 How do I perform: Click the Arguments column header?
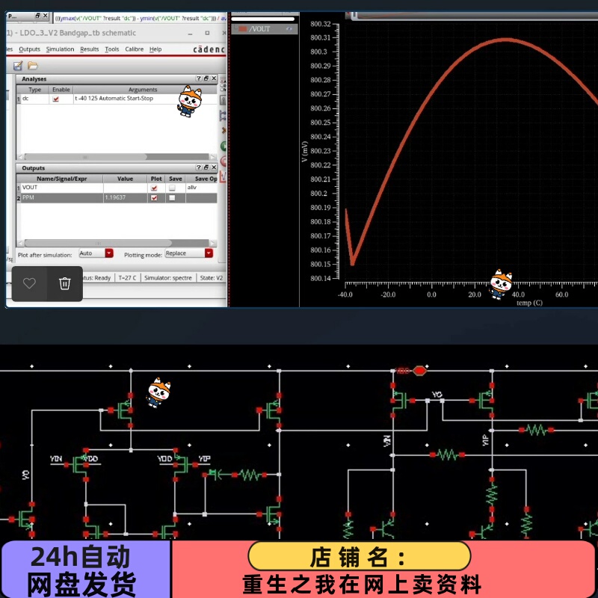click(x=143, y=90)
